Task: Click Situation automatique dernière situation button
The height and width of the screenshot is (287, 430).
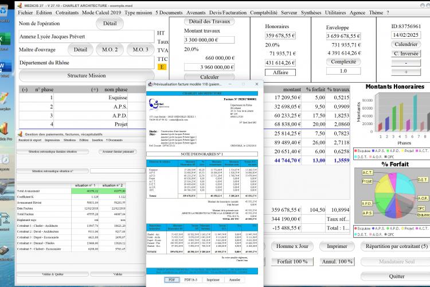Action: click(53, 152)
